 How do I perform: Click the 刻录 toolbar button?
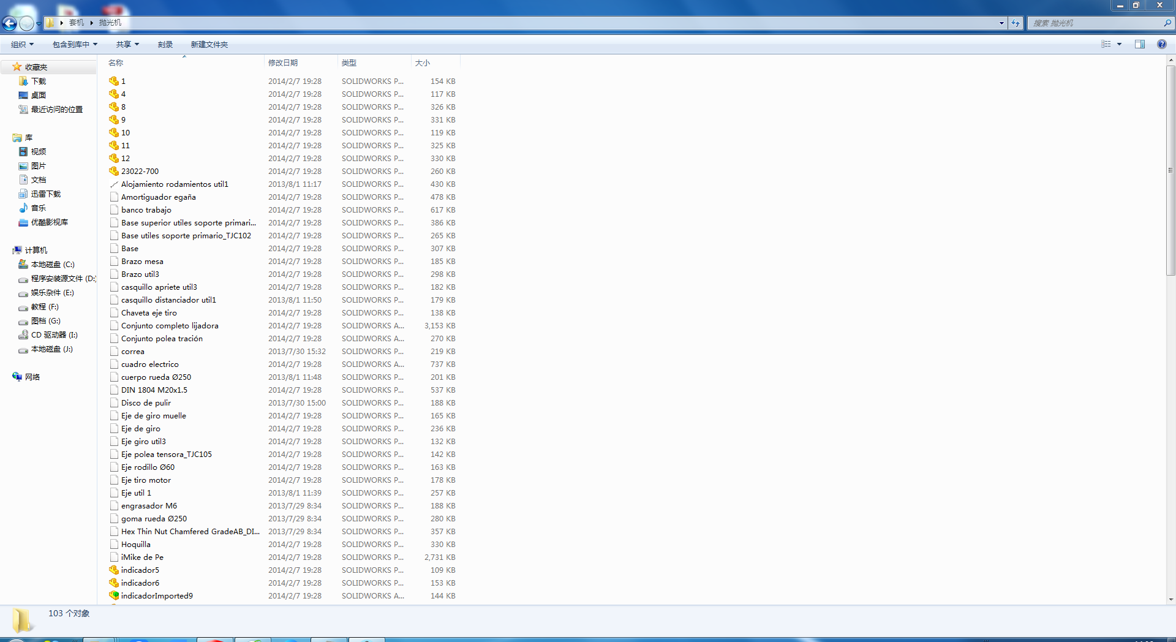click(165, 44)
